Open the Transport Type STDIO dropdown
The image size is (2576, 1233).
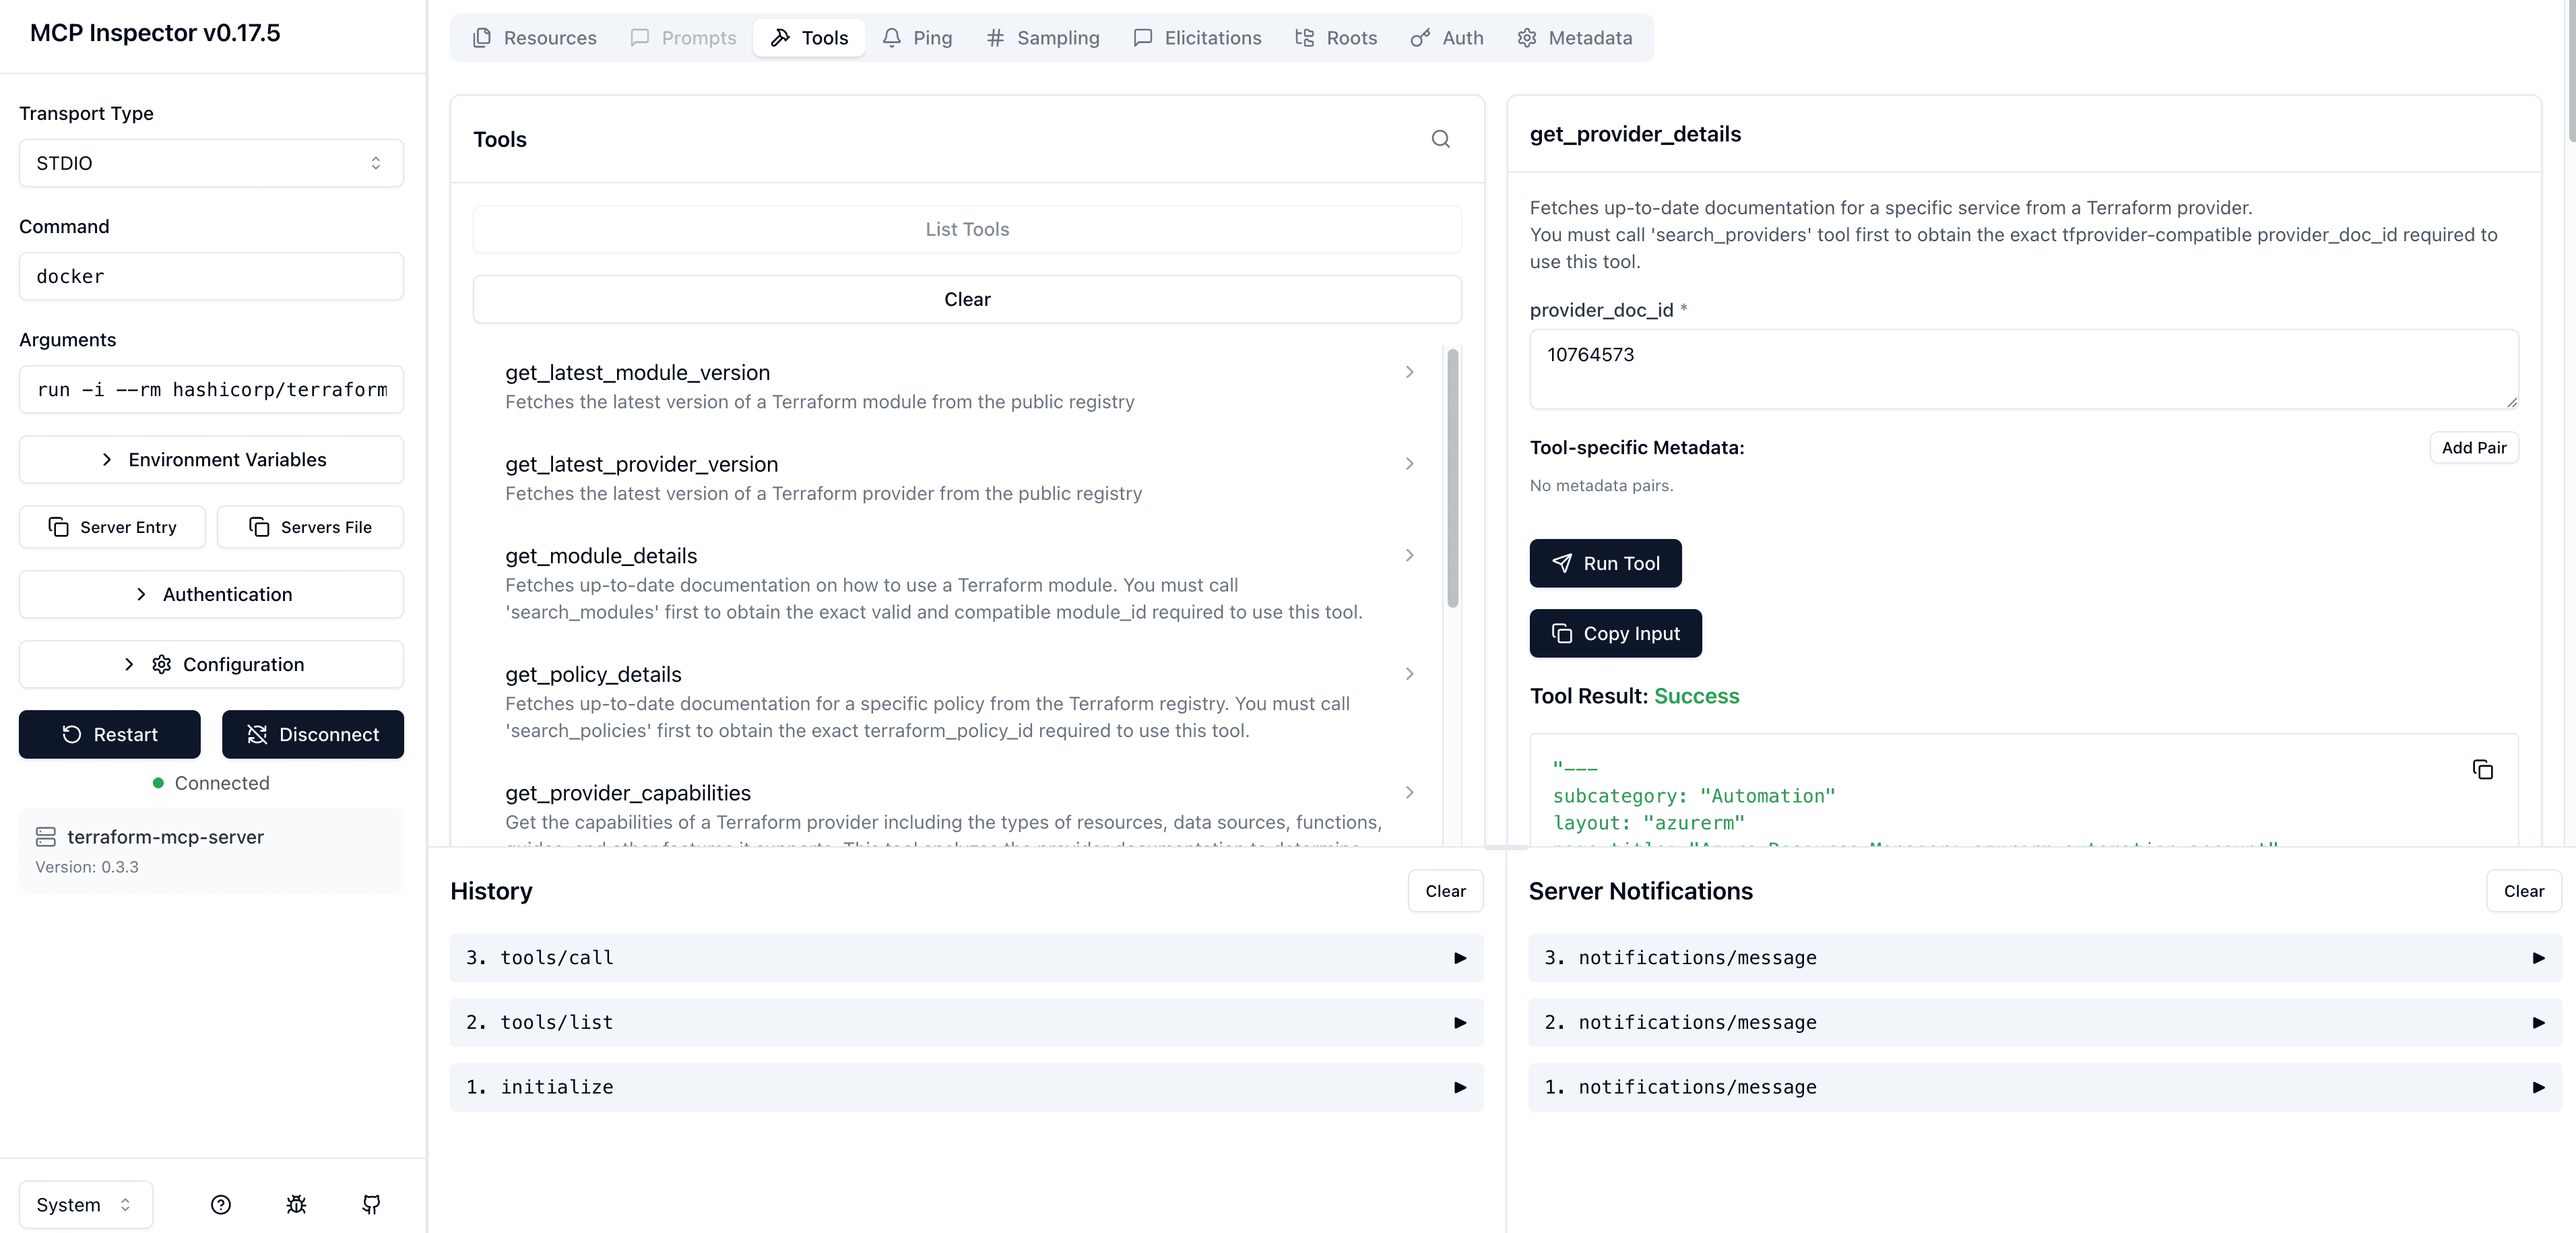(211, 163)
